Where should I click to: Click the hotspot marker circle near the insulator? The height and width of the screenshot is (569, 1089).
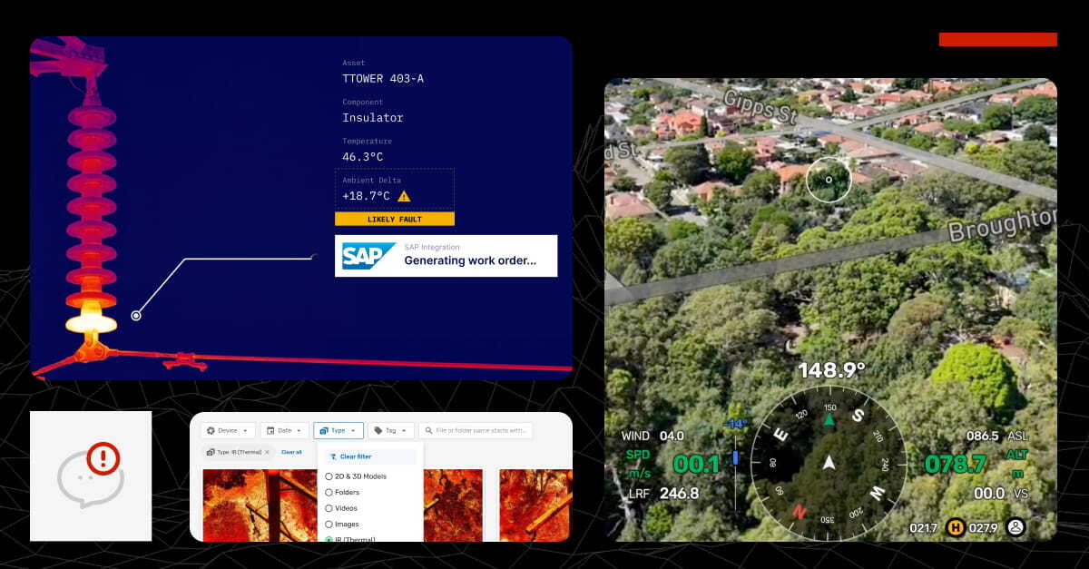(x=136, y=316)
